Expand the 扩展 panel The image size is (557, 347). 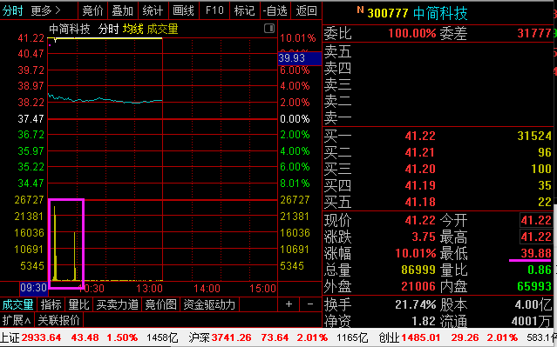pyautogui.click(x=17, y=320)
